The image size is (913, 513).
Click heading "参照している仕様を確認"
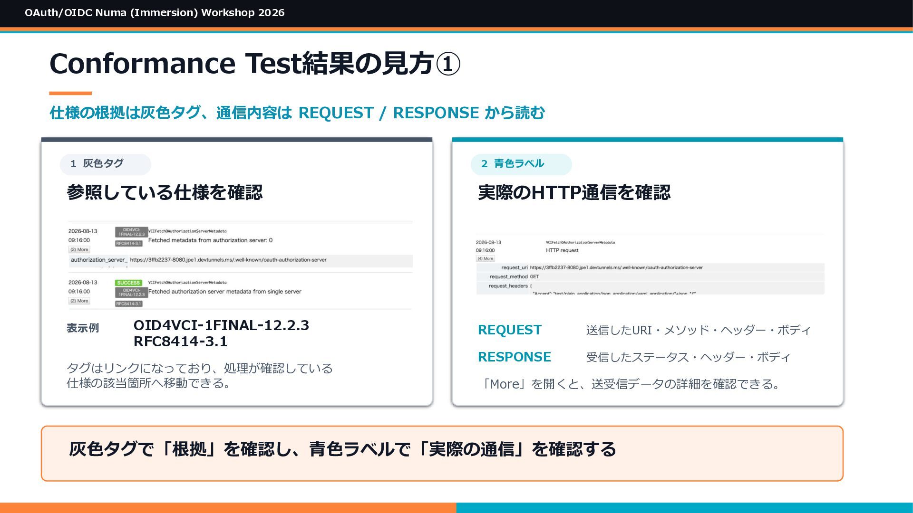[x=165, y=192]
